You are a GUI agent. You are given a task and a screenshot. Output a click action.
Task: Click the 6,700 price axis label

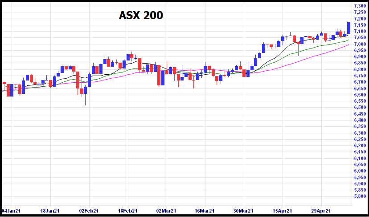pyautogui.click(x=360, y=82)
